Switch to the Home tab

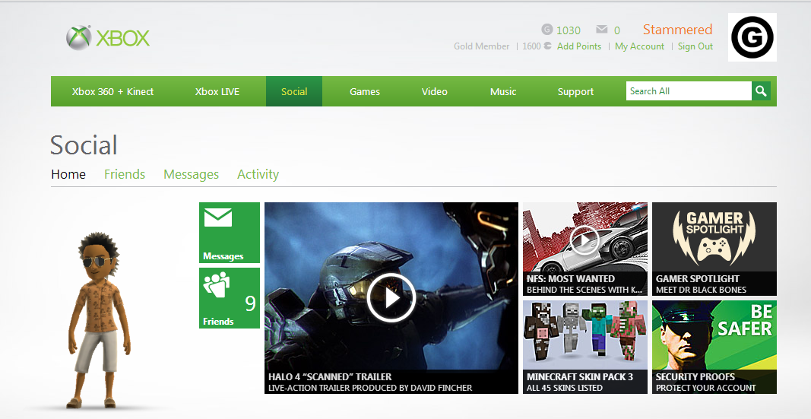click(68, 174)
